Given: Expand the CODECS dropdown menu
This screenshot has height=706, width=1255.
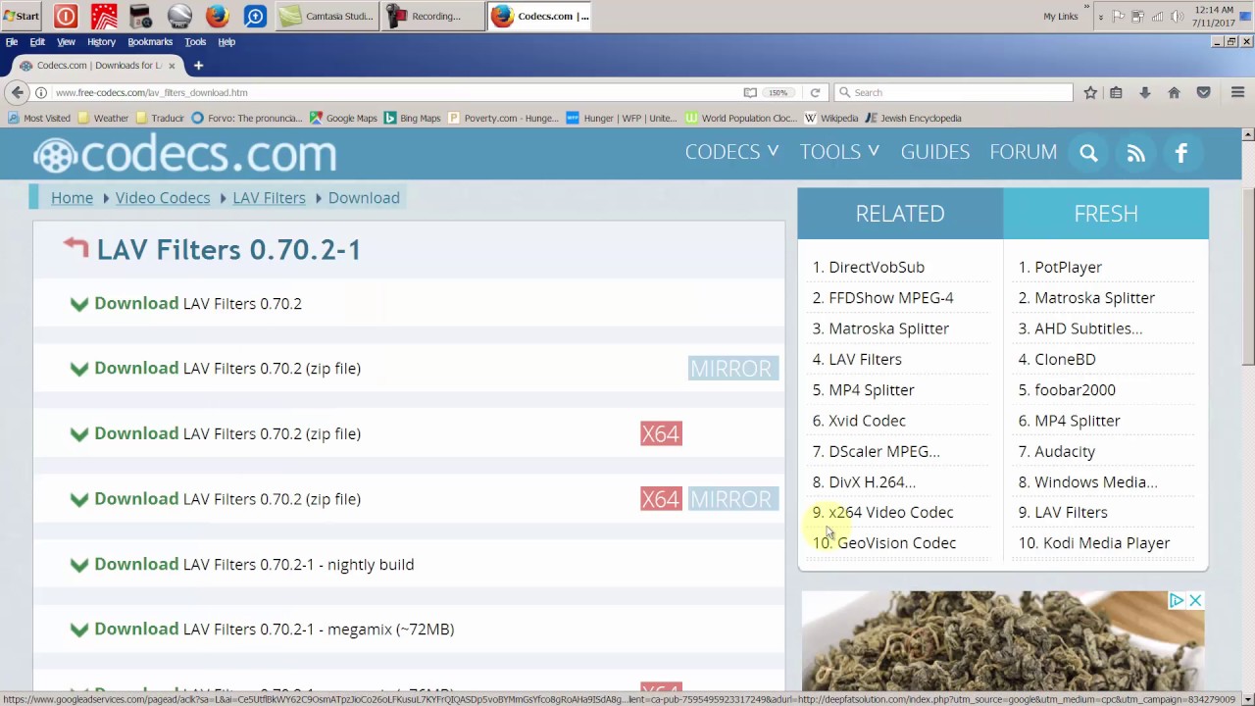Looking at the screenshot, I should click(731, 152).
